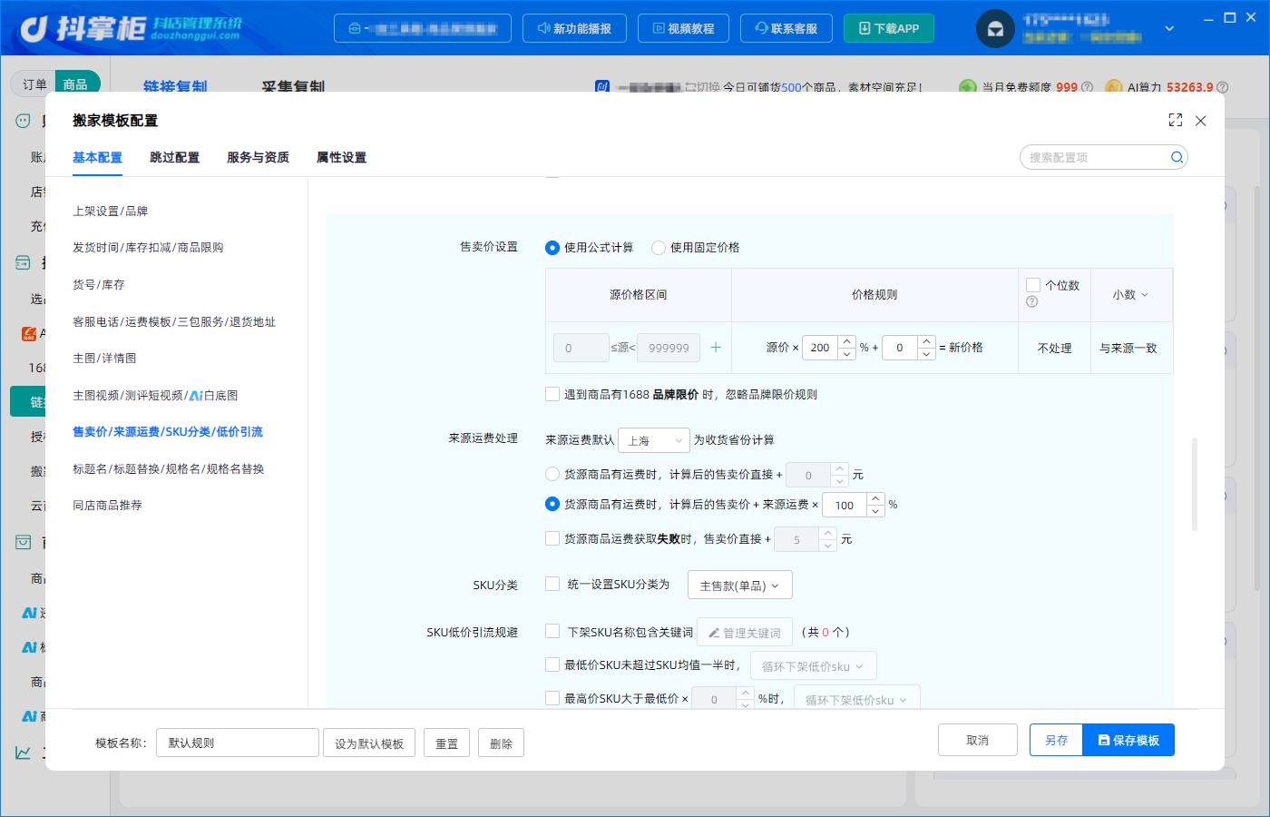Click the 模板名称 field showing 默认规则
This screenshot has height=817, width=1270.
pyautogui.click(x=238, y=743)
